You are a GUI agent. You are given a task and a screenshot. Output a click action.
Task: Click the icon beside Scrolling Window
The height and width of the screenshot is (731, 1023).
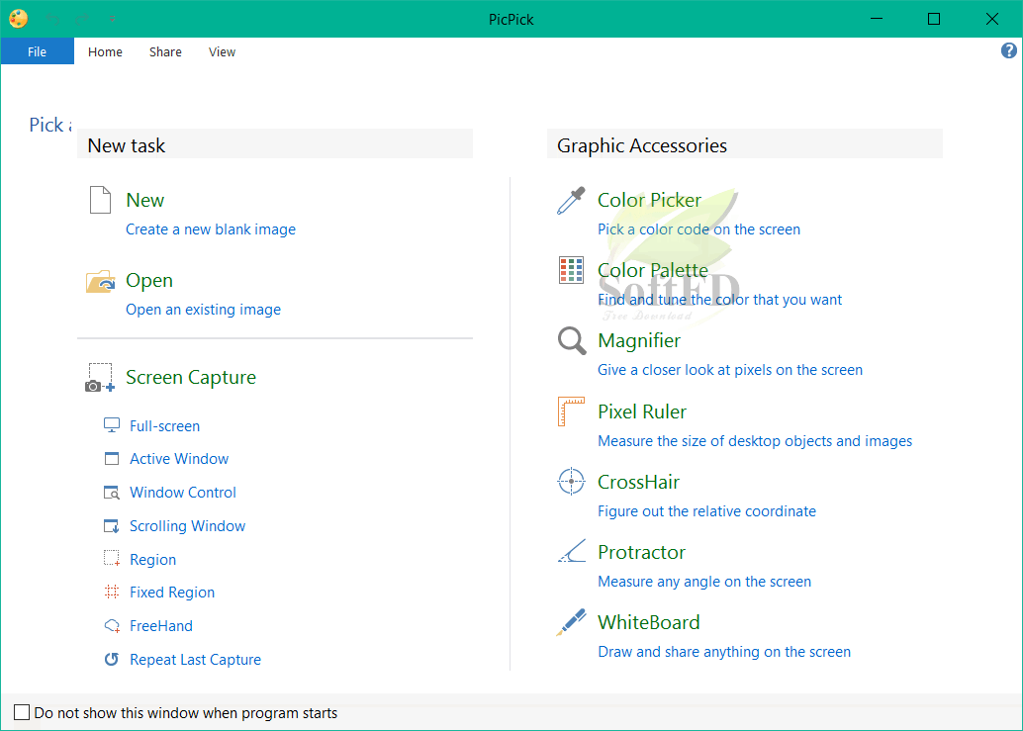112,525
